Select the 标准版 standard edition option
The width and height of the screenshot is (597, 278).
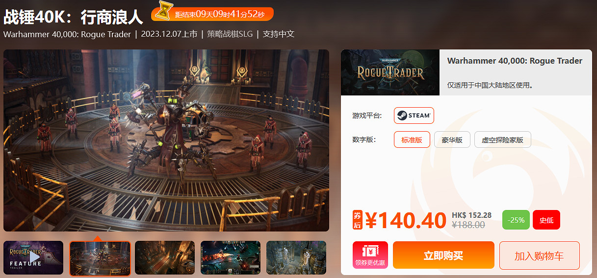pos(412,139)
